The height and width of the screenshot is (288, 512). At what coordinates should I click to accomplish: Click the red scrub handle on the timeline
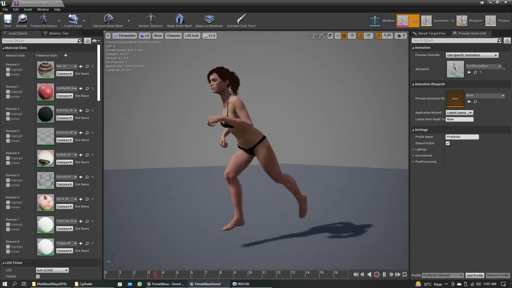[155, 274]
